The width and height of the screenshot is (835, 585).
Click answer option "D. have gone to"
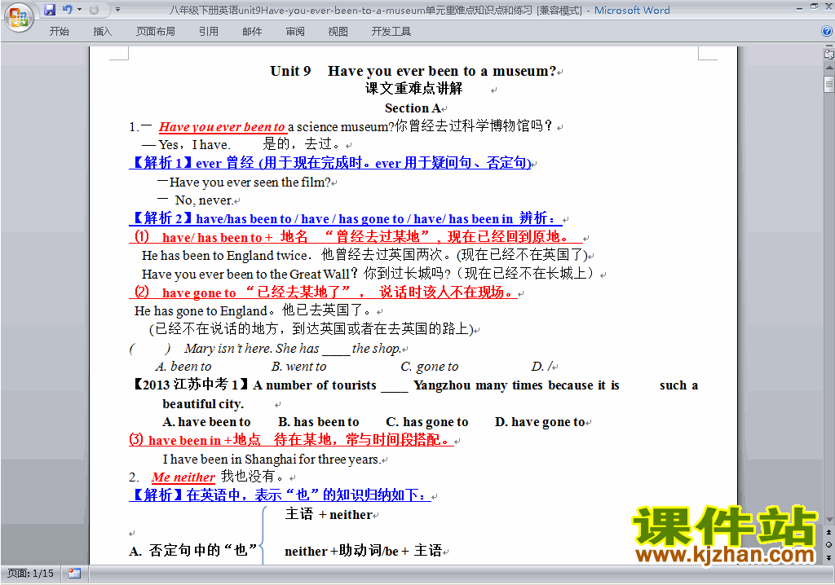click(540, 422)
